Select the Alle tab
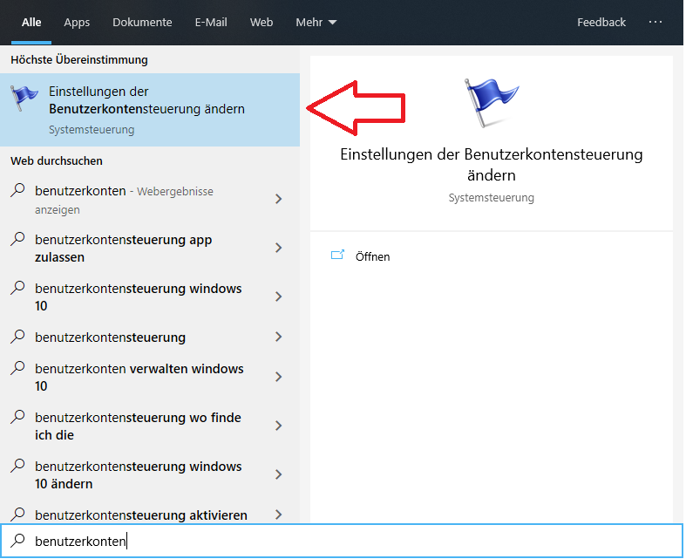The width and height of the screenshot is (686, 559). click(x=31, y=23)
